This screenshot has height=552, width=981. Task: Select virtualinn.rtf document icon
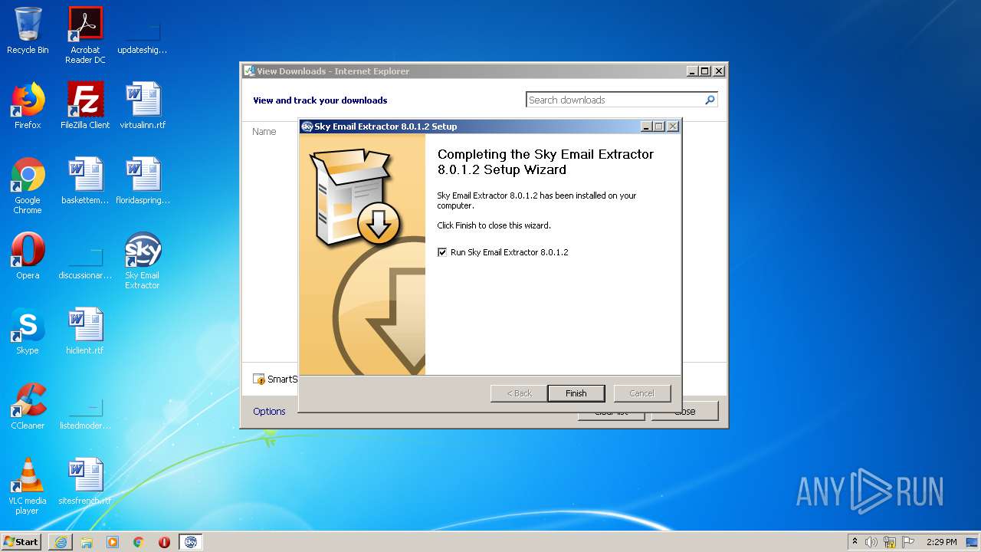[x=143, y=106]
